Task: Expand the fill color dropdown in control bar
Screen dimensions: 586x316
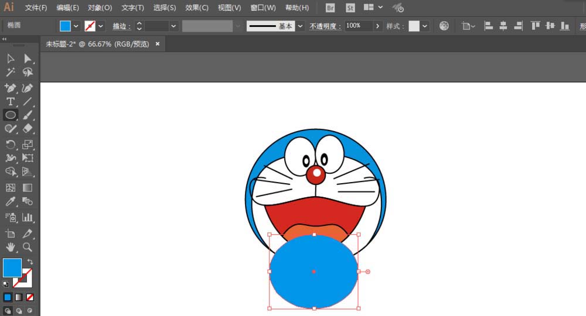Action: tap(76, 26)
